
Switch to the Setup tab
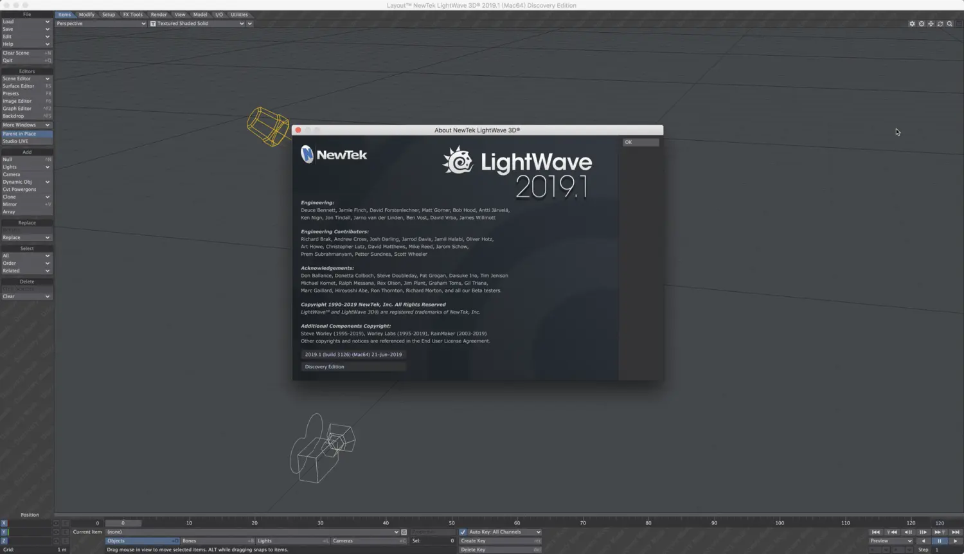[109, 15]
